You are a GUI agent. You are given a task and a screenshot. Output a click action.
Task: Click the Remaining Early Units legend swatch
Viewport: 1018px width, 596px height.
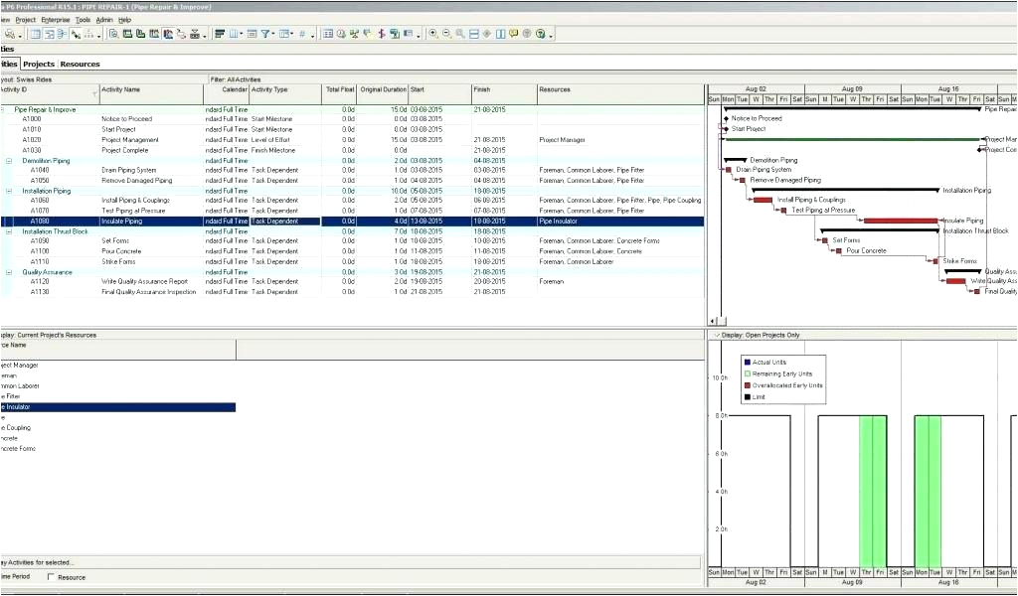pyautogui.click(x=748, y=373)
